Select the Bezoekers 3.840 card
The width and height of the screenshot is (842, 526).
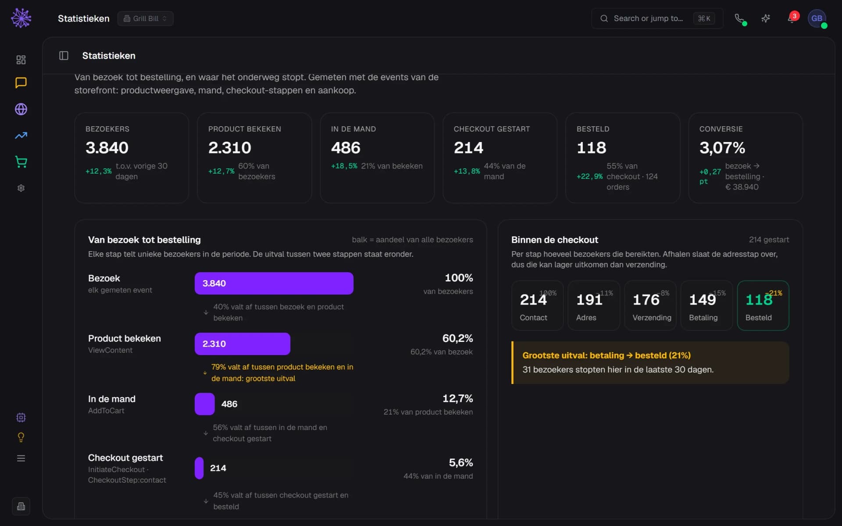[x=132, y=158]
